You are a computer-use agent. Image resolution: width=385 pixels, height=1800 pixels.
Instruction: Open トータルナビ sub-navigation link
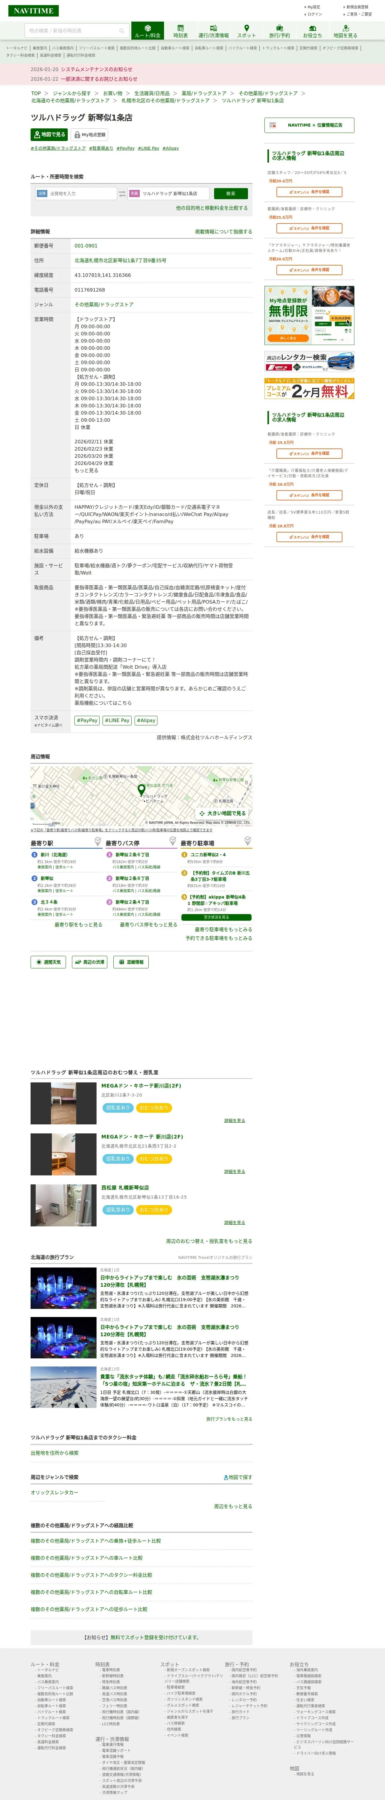[x=17, y=48]
